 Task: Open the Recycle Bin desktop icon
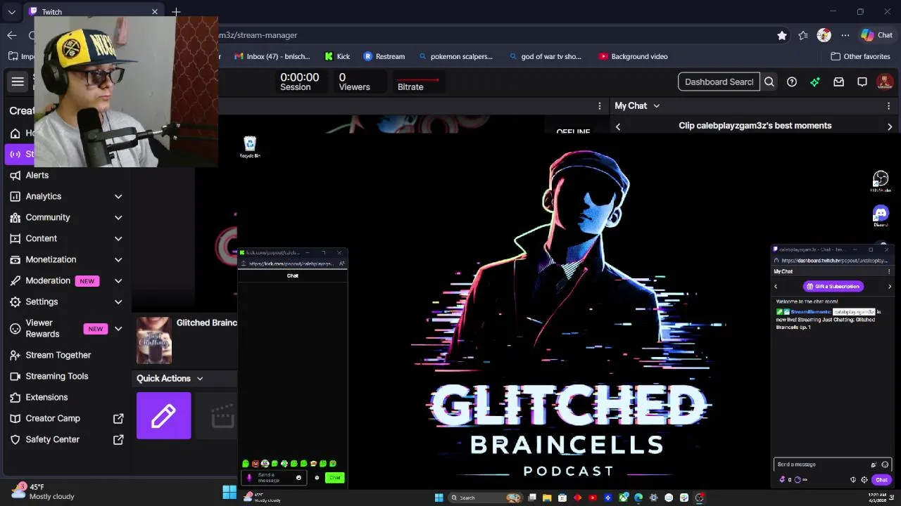250,147
